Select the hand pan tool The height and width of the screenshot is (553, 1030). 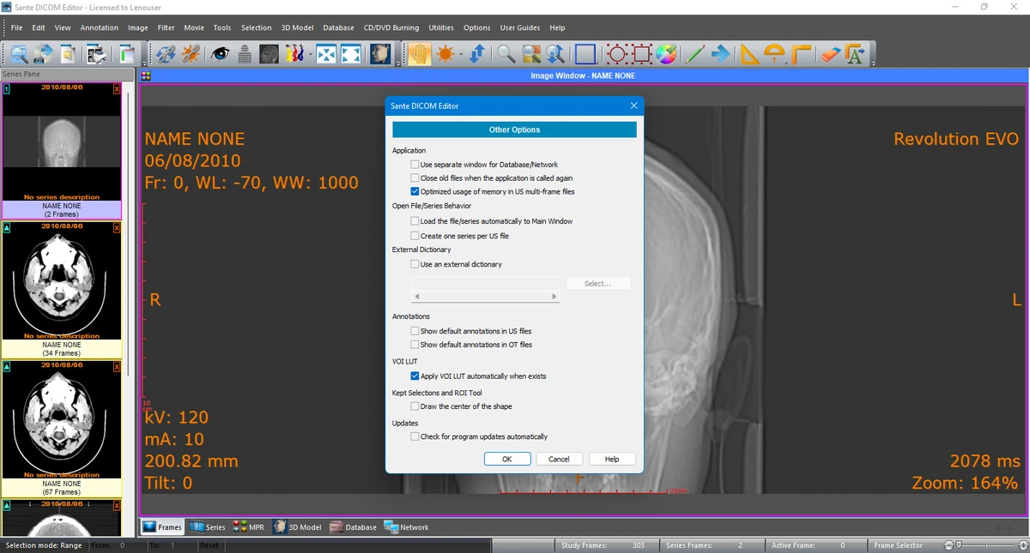(419, 54)
